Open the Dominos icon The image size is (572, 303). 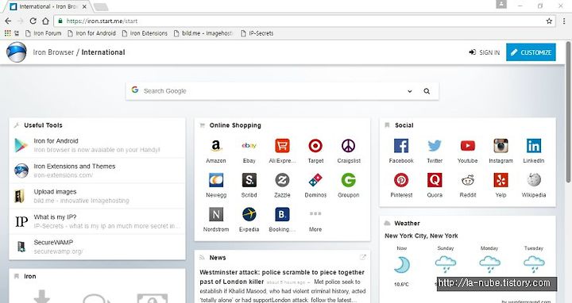[315, 180]
